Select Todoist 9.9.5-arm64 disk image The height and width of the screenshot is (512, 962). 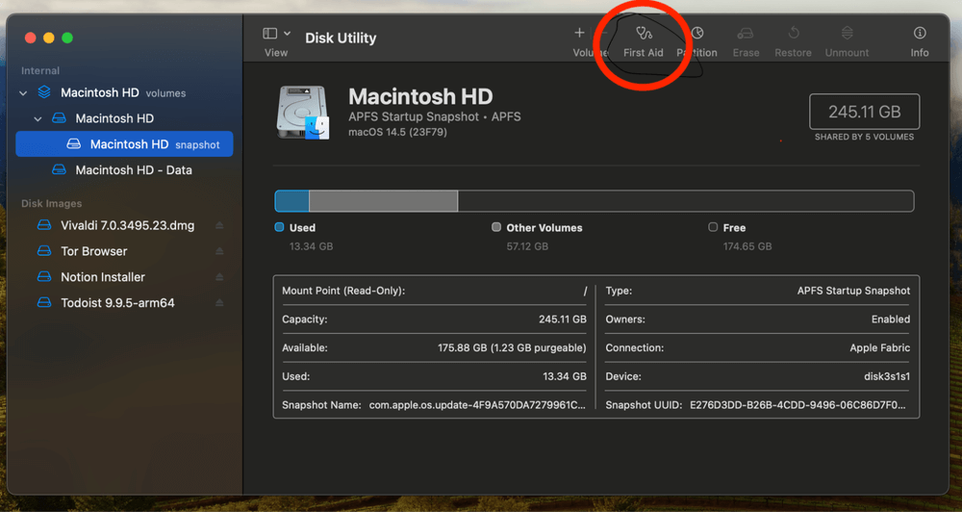pos(117,303)
